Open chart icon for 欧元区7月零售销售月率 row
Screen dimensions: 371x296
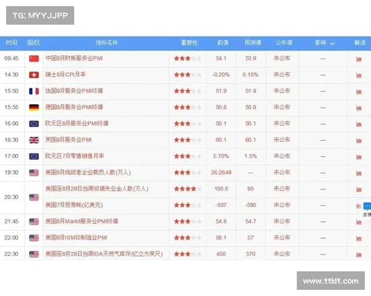(x=359, y=157)
